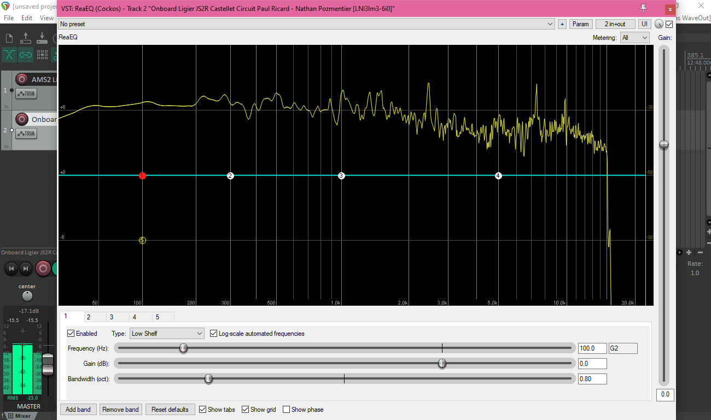The width and height of the screenshot is (711, 420).
Task: Toggle the item grouping link icon
Action: coord(26,55)
